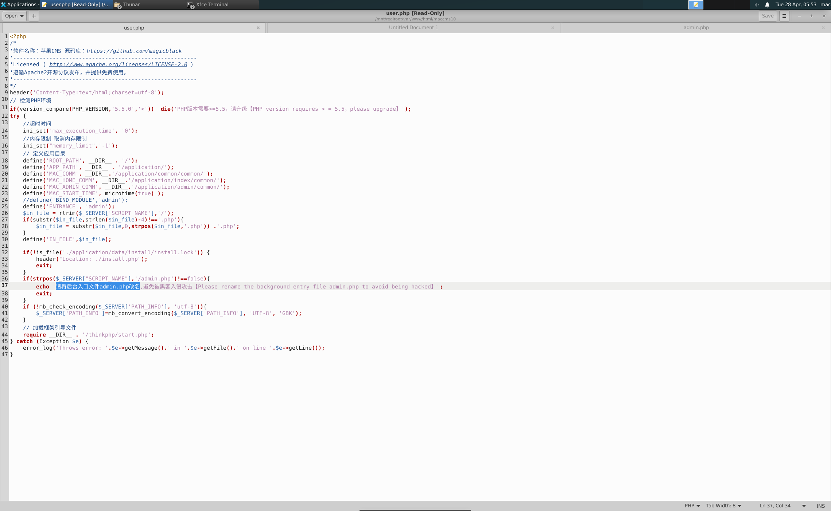The width and height of the screenshot is (831, 511).
Task: Close the Untitled Document 1 tab
Action: click(x=553, y=28)
